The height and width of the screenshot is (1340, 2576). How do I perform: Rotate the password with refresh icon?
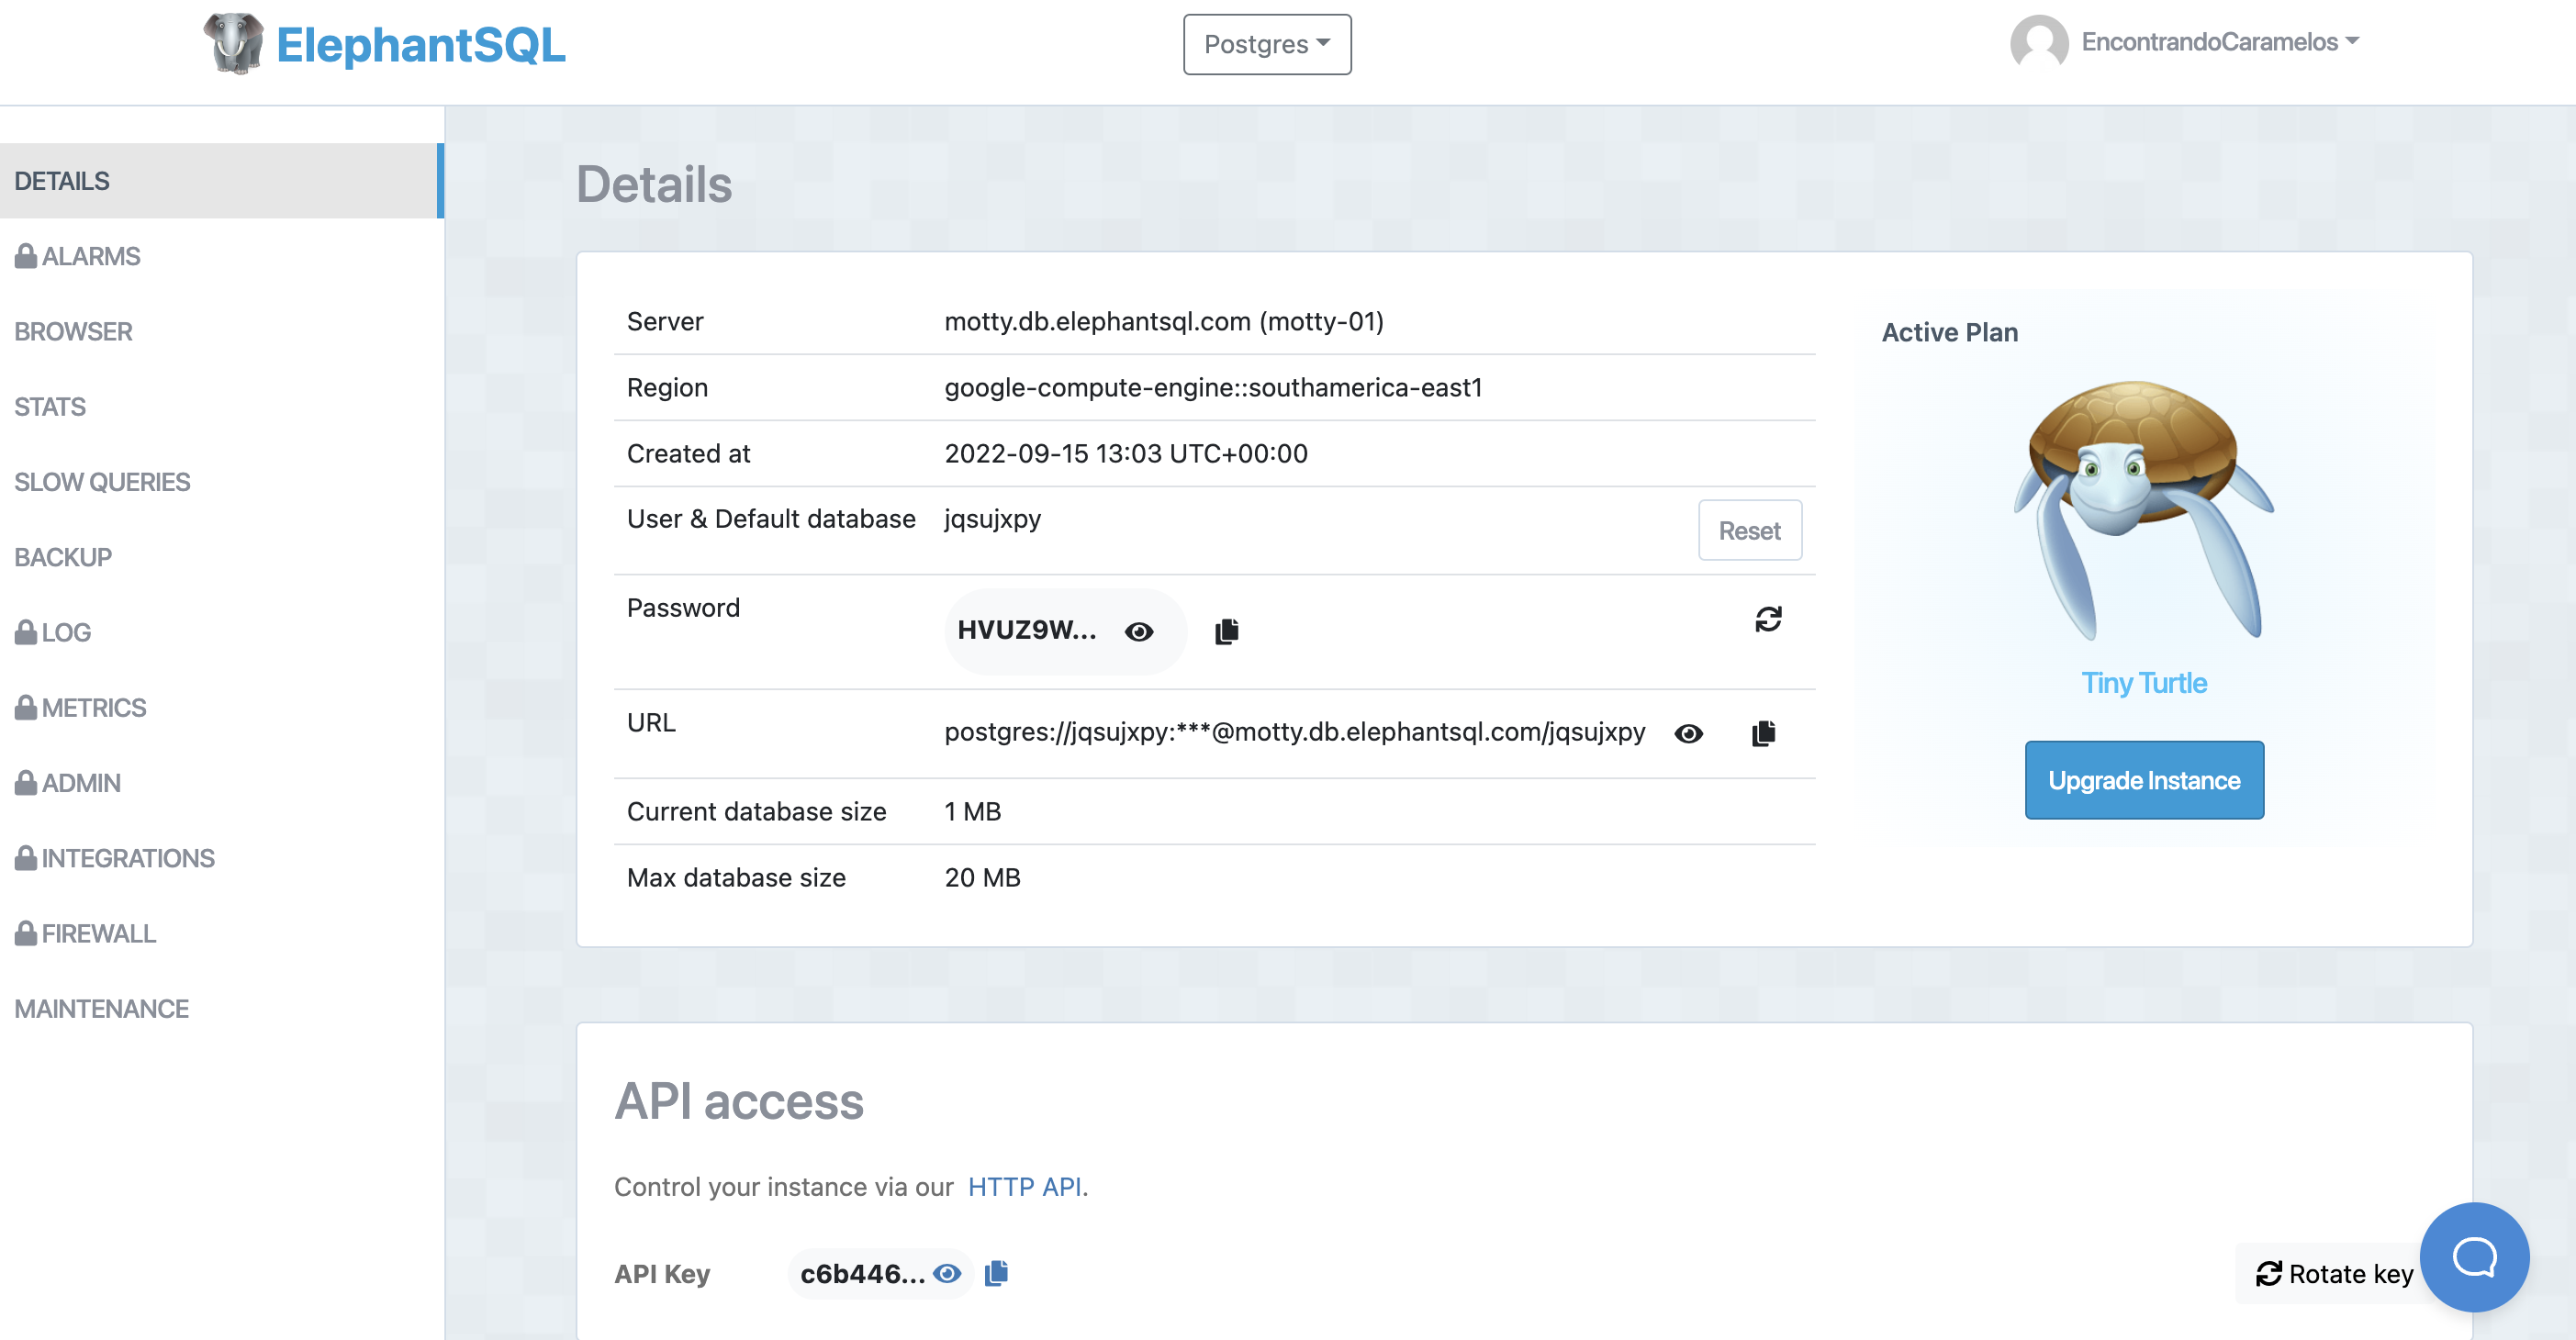point(1767,619)
